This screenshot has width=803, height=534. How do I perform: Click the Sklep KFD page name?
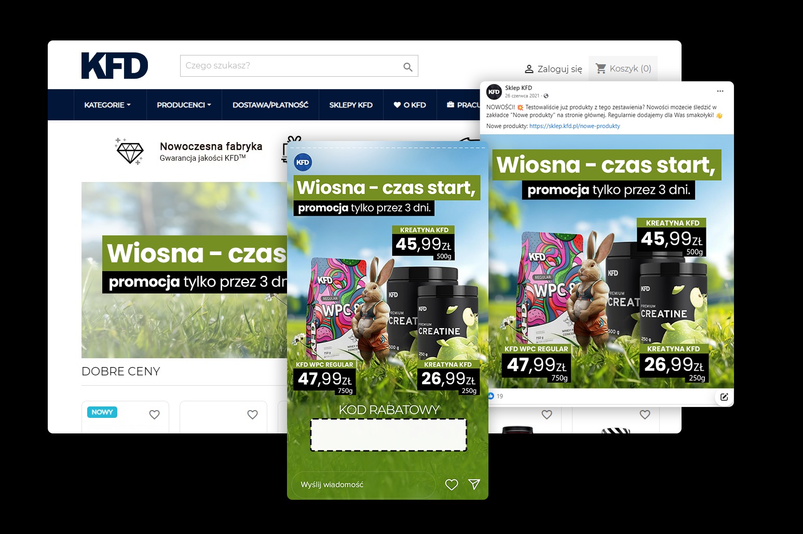click(518, 88)
